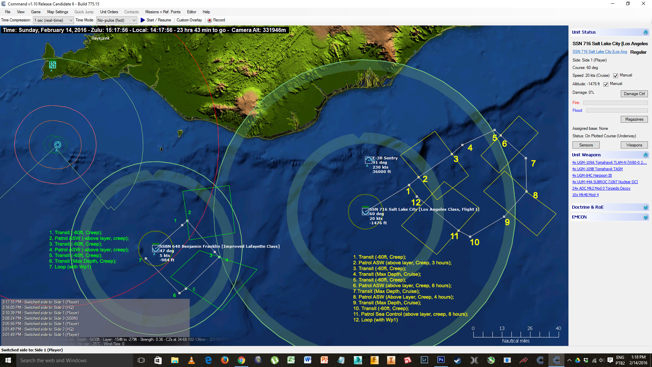
Task: Open Photoshop from the taskbar
Action: (441, 360)
